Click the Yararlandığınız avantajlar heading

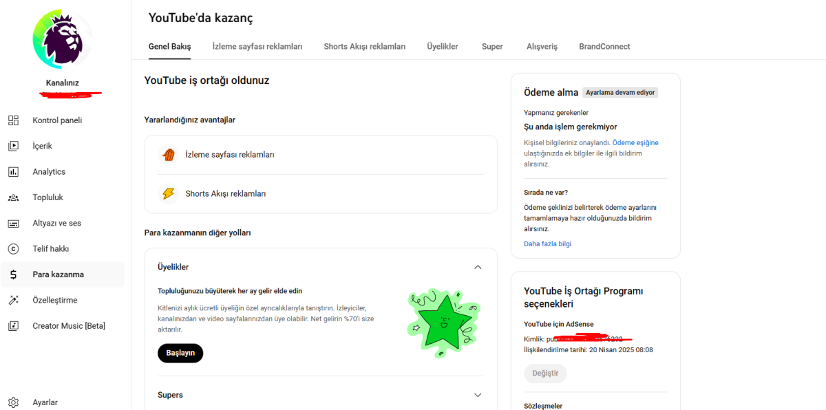tap(190, 120)
